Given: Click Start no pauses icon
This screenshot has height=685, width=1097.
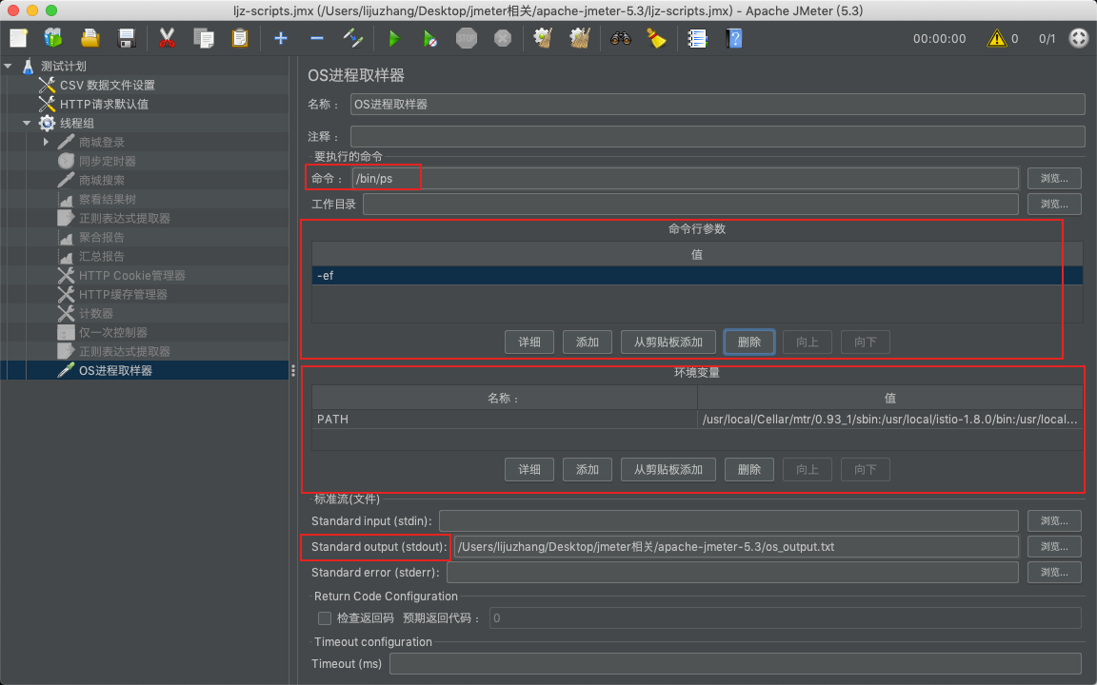Looking at the screenshot, I should coord(430,38).
